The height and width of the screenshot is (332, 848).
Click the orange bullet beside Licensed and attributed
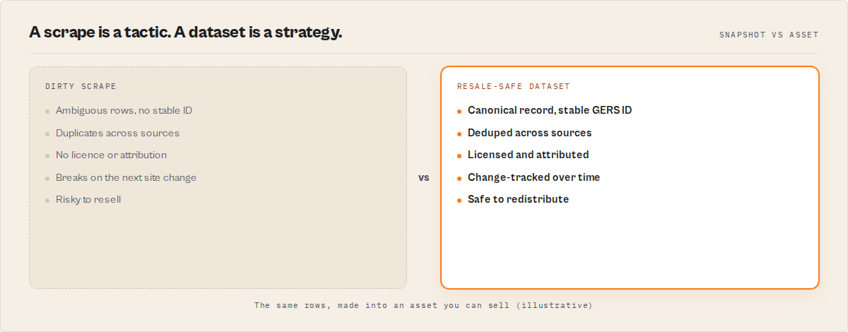(459, 155)
